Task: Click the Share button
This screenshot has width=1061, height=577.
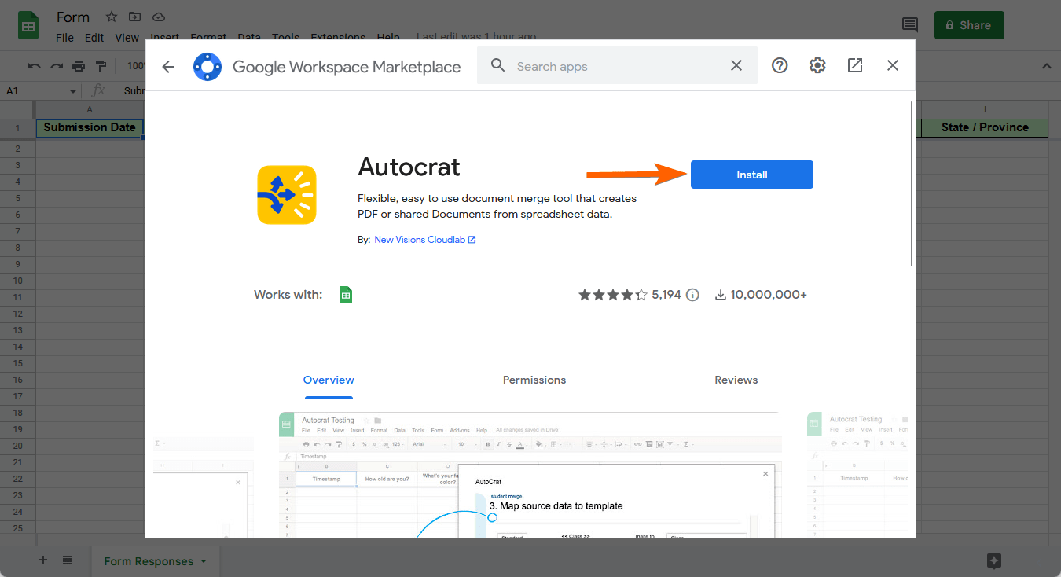Action: click(x=969, y=25)
